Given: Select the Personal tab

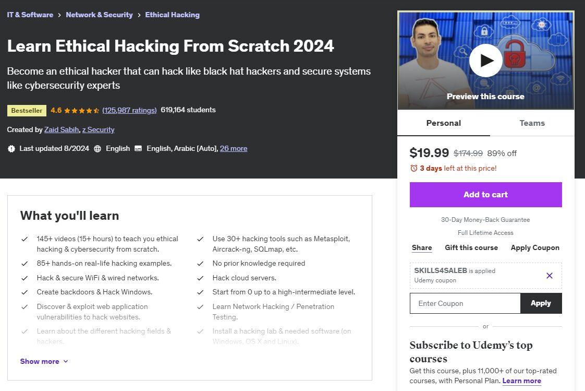Looking at the screenshot, I should [x=443, y=123].
